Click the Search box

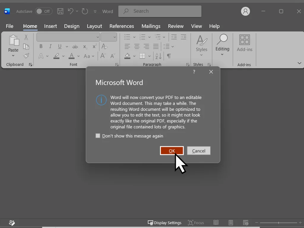(x=160, y=11)
